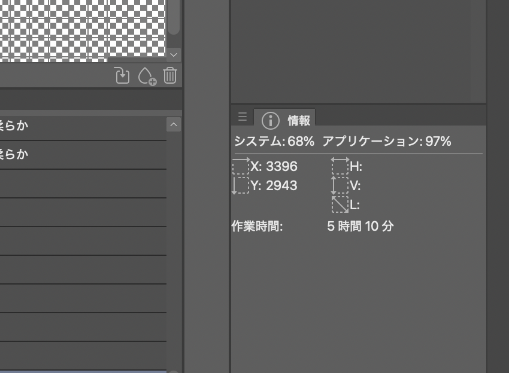
Task: Click the L diagonal length icon
Action: [x=340, y=204]
